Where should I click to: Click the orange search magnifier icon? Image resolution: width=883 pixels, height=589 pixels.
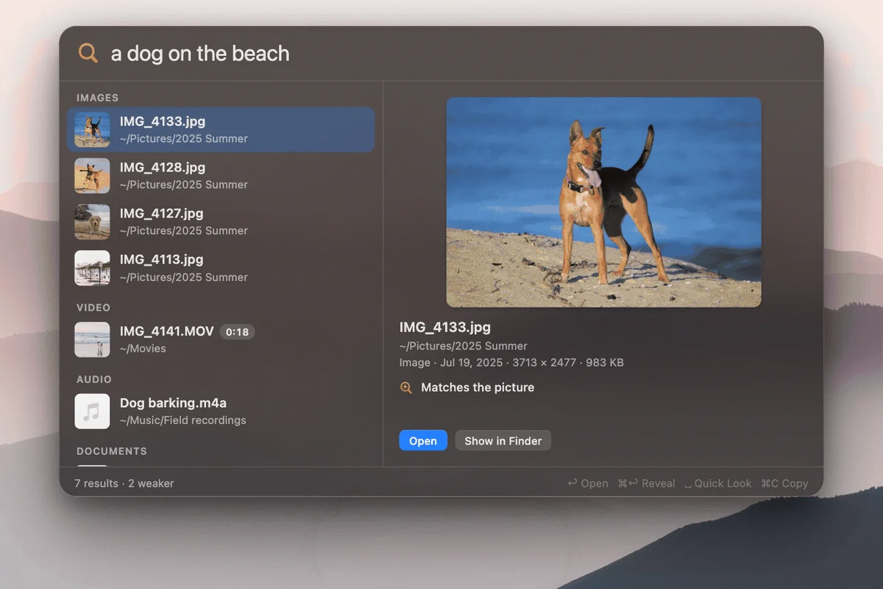[88, 53]
